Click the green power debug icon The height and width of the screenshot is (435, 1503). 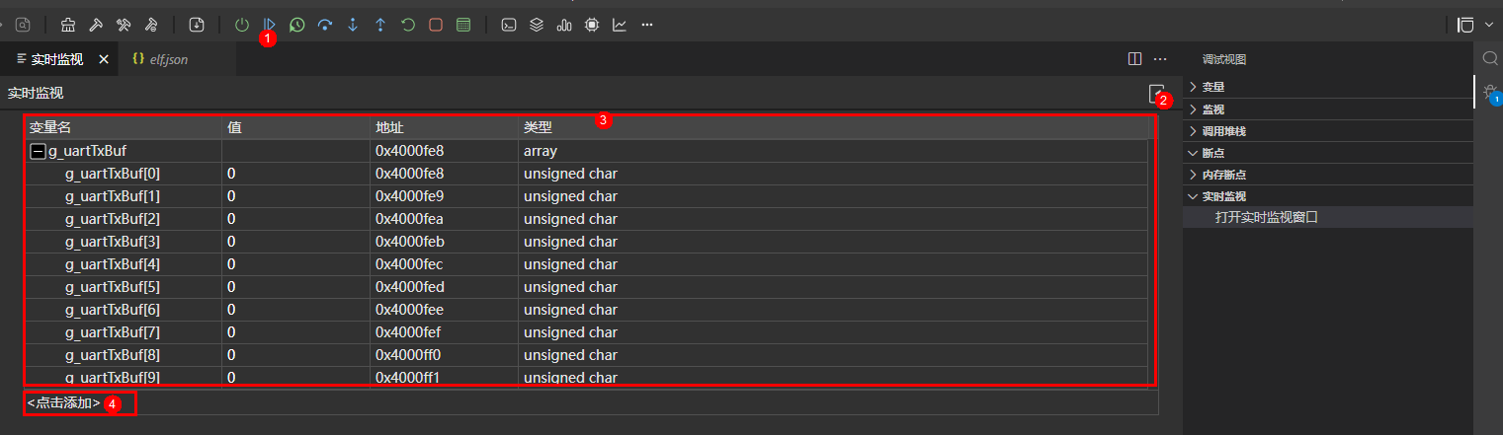pos(242,25)
